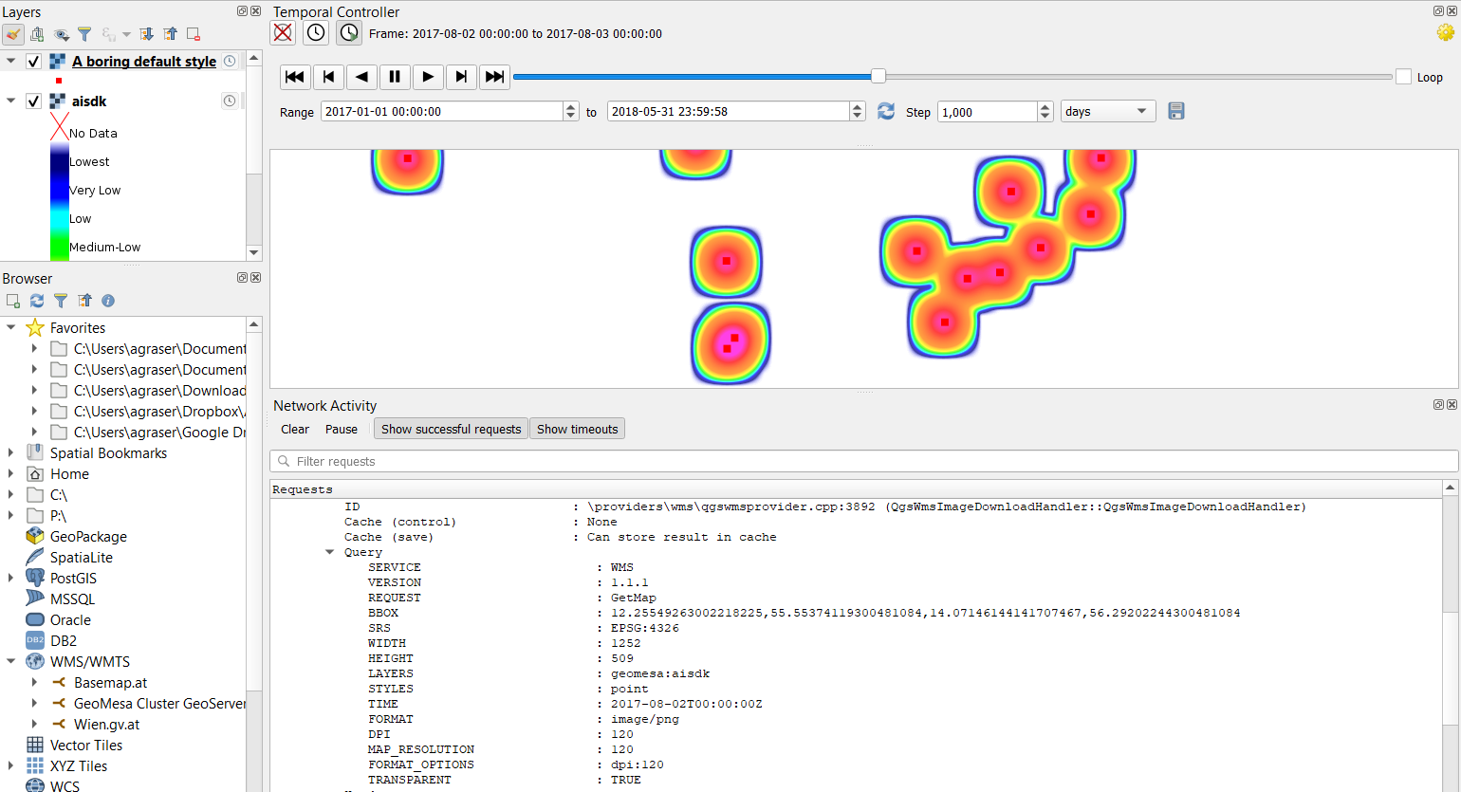The image size is (1461, 792).
Task: Enable animated temporal navigation
Action: [x=348, y=32]
